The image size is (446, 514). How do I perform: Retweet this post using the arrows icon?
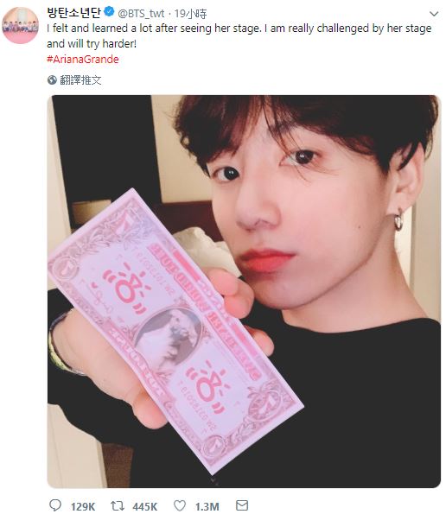[x=117, y=505]
